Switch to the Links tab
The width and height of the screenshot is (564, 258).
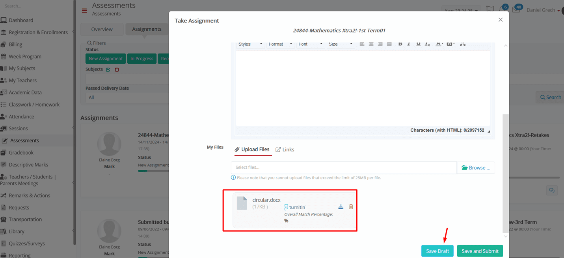click(285, 149)
